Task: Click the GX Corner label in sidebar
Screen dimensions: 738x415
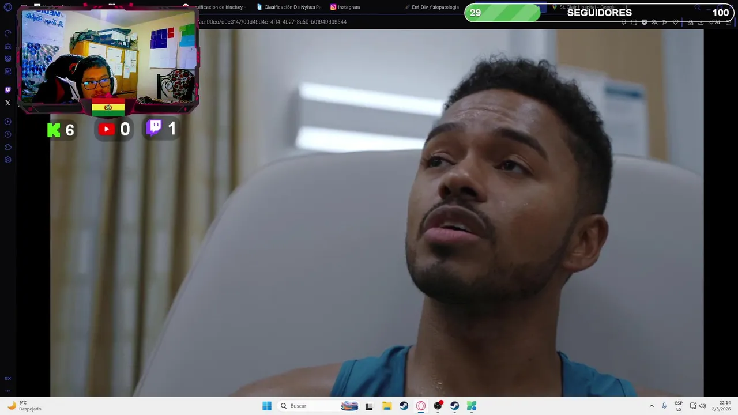Action: (x=7, y=378)
